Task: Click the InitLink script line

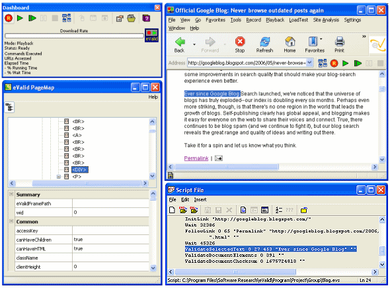Action: click(248, 219)
